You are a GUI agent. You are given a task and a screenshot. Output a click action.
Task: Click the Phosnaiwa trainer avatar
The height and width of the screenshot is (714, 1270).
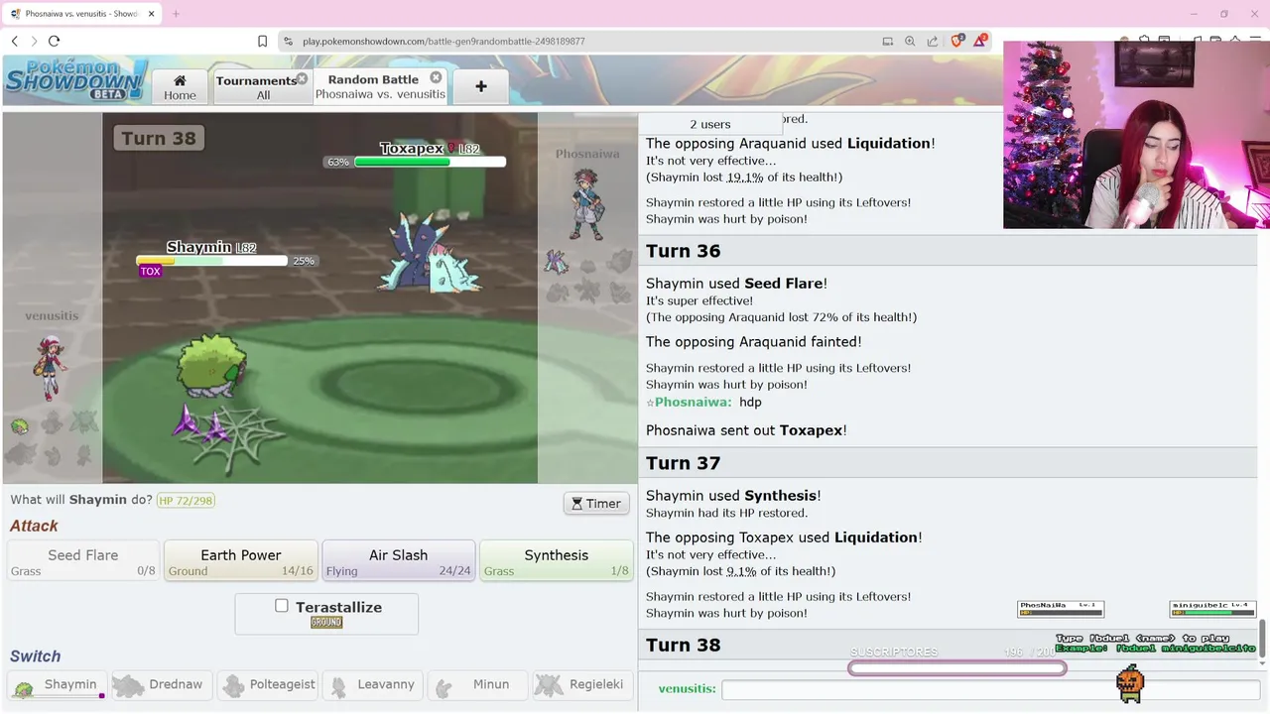tap(586, 204)
